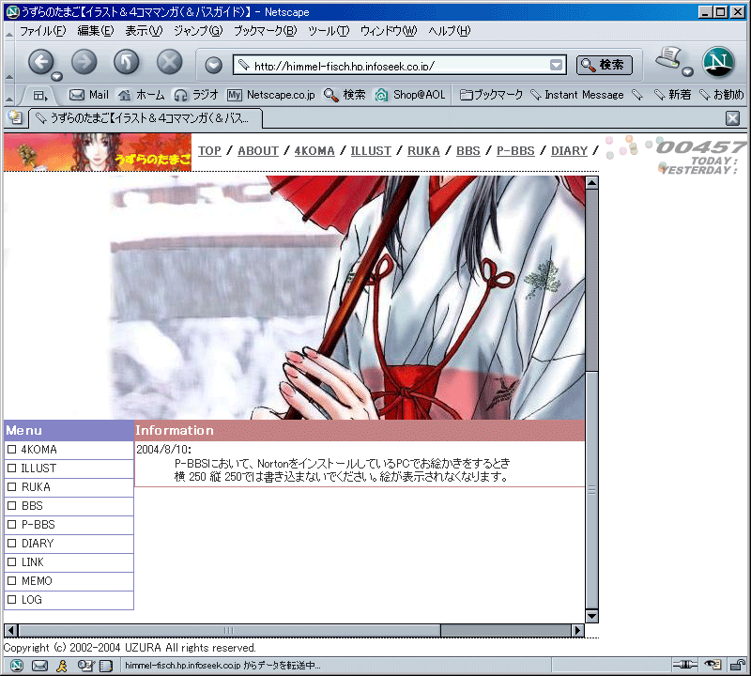Go to ホーム in the personal toolbar
The image size is (751, 676).
point(142,95)
